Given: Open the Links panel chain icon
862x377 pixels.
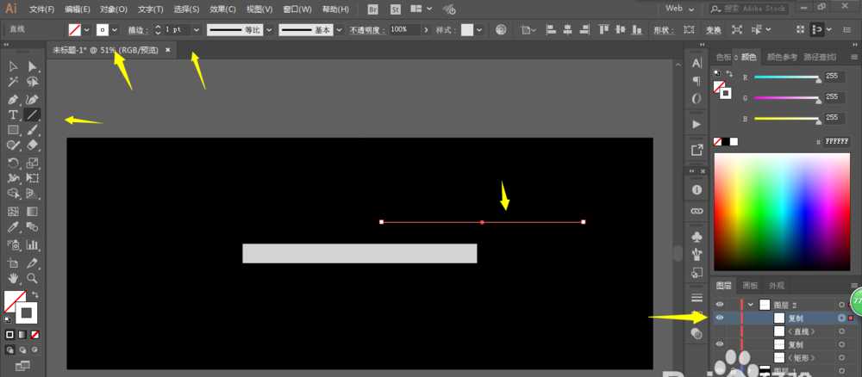Looking at the screenshot, I should (x=696, y=211).
